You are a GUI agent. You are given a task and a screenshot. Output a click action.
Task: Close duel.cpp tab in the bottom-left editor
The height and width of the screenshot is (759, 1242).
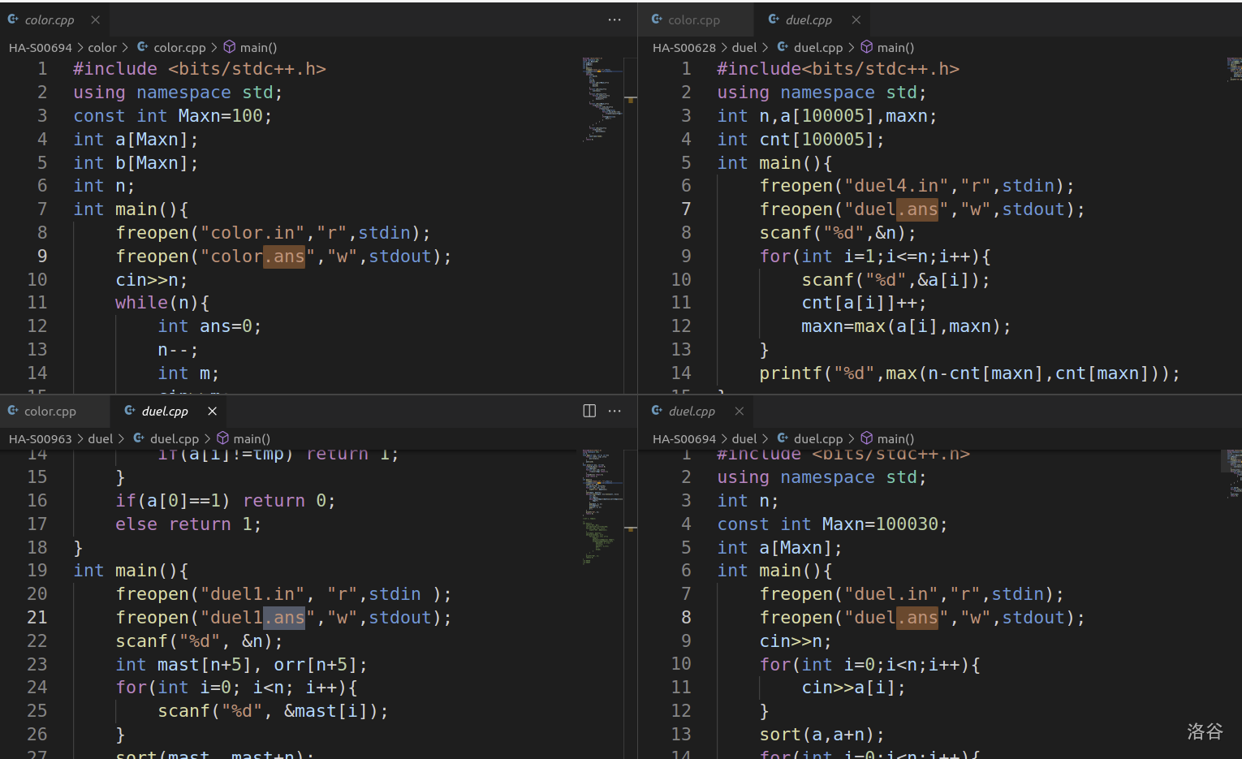[x=212, y=411]
